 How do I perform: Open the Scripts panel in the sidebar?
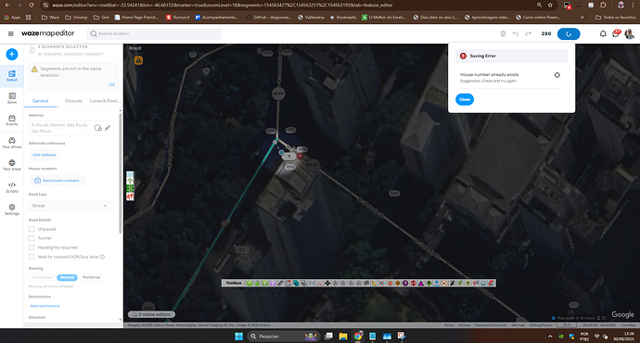(x=12, y=187)
